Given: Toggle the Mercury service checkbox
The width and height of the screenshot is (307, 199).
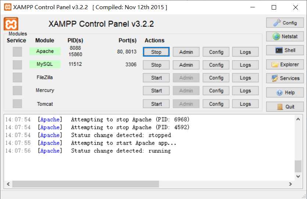Looking at the screenshot, I should click(x=17, y=91).
